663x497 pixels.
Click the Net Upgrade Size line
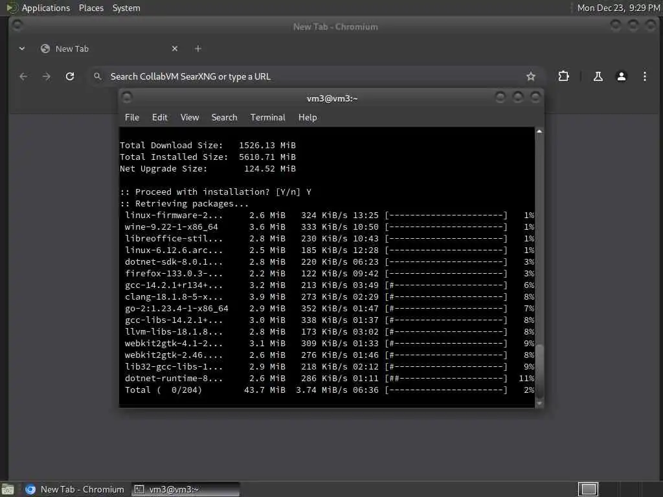208,169
